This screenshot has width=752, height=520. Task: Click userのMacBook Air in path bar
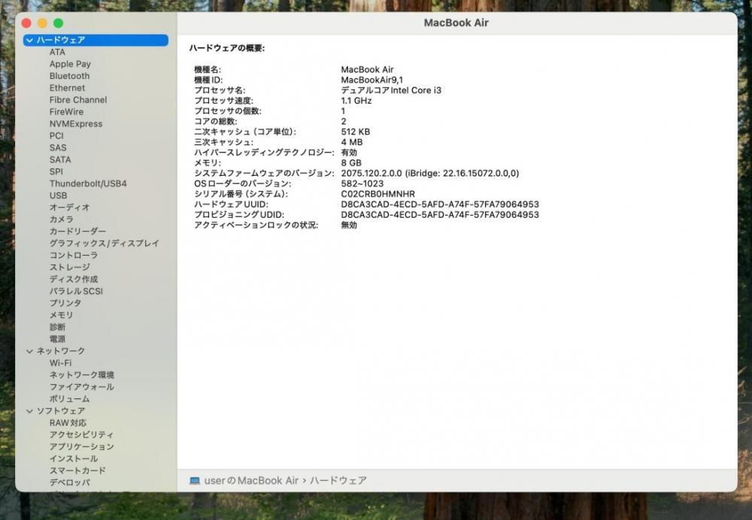point(251,481)
